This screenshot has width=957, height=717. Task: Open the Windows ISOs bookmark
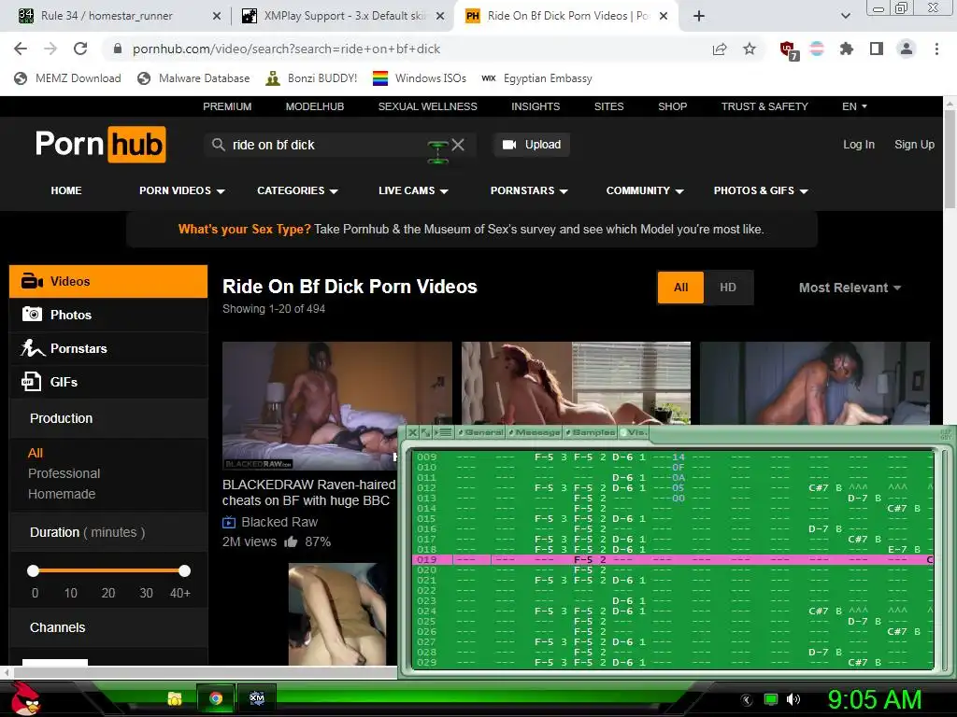click(x=420, y=78)
